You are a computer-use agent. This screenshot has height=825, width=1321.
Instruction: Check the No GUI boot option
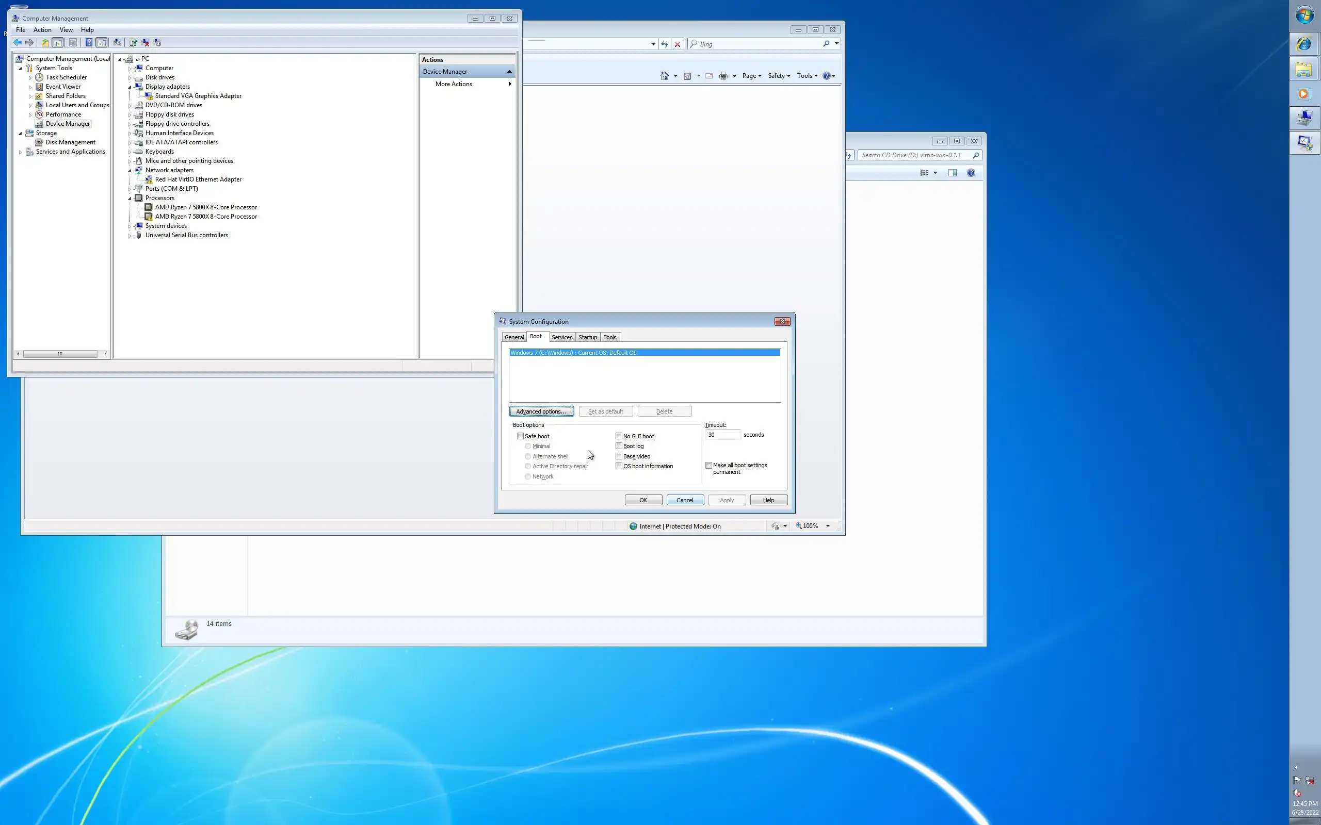click(619, 436)
